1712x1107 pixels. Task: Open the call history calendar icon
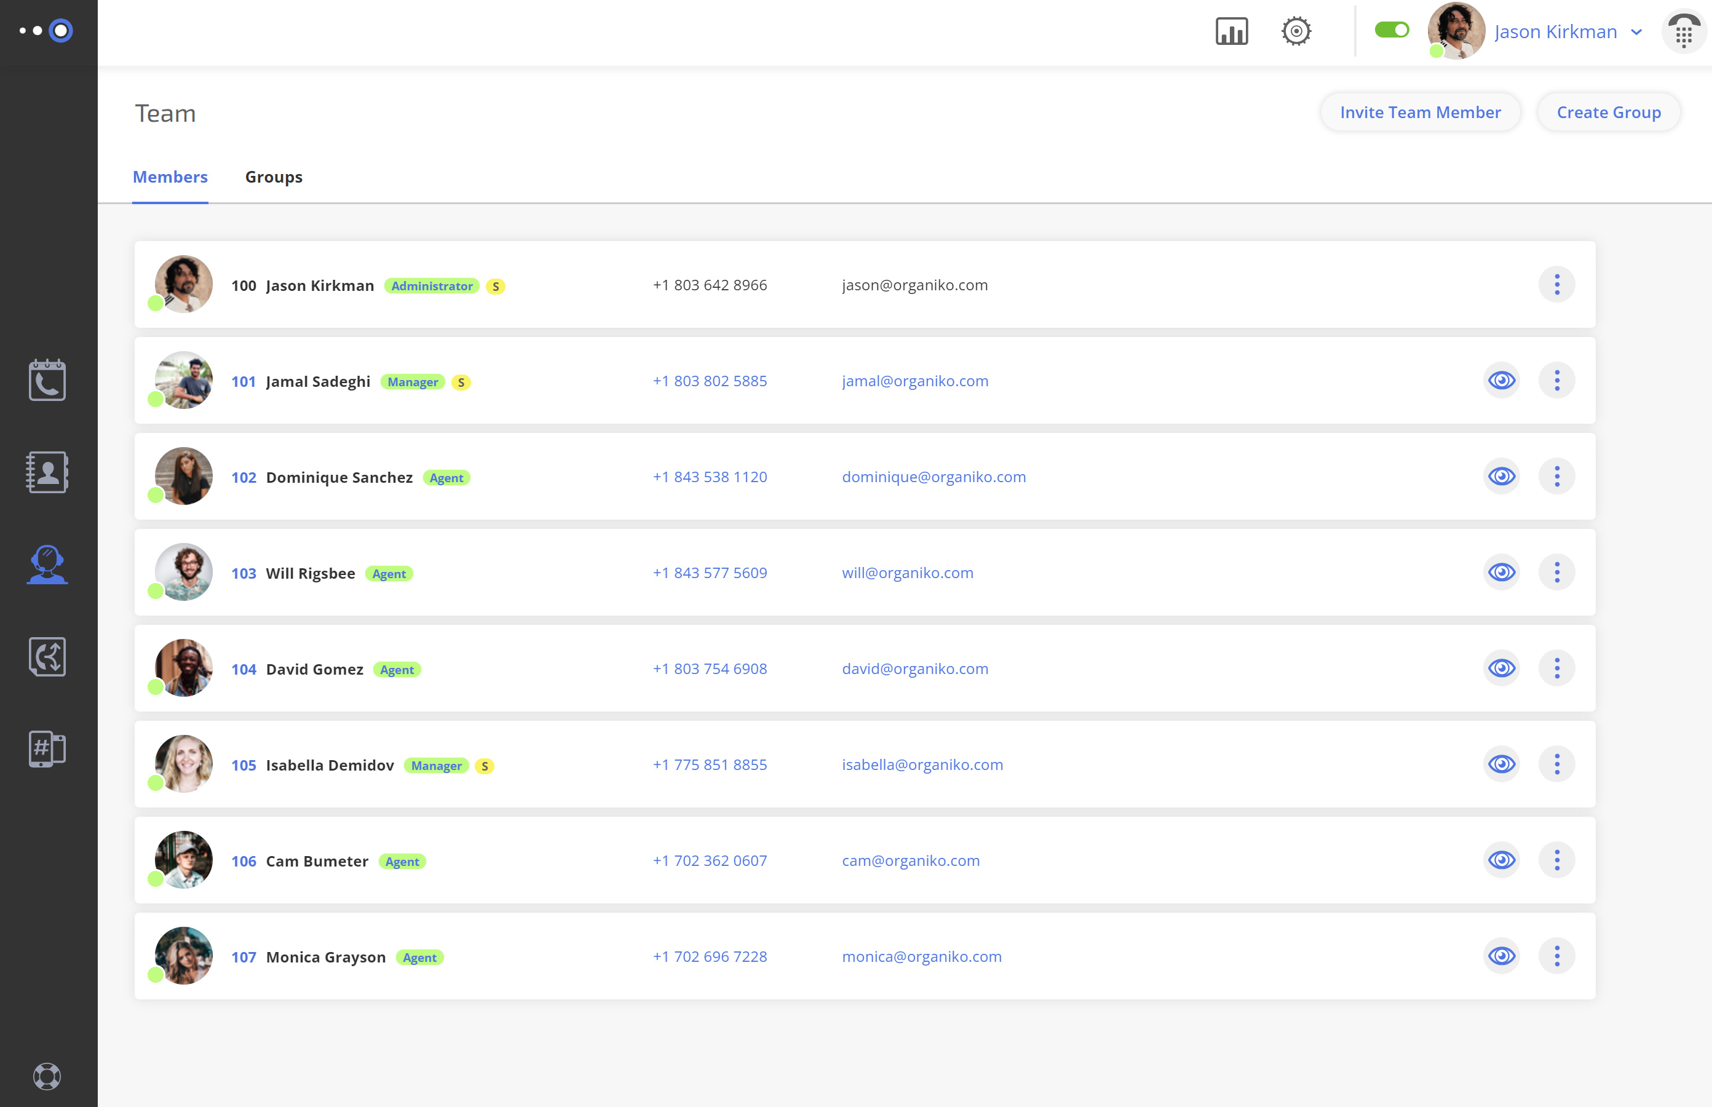pyautogui.click(x=47, y=380)
